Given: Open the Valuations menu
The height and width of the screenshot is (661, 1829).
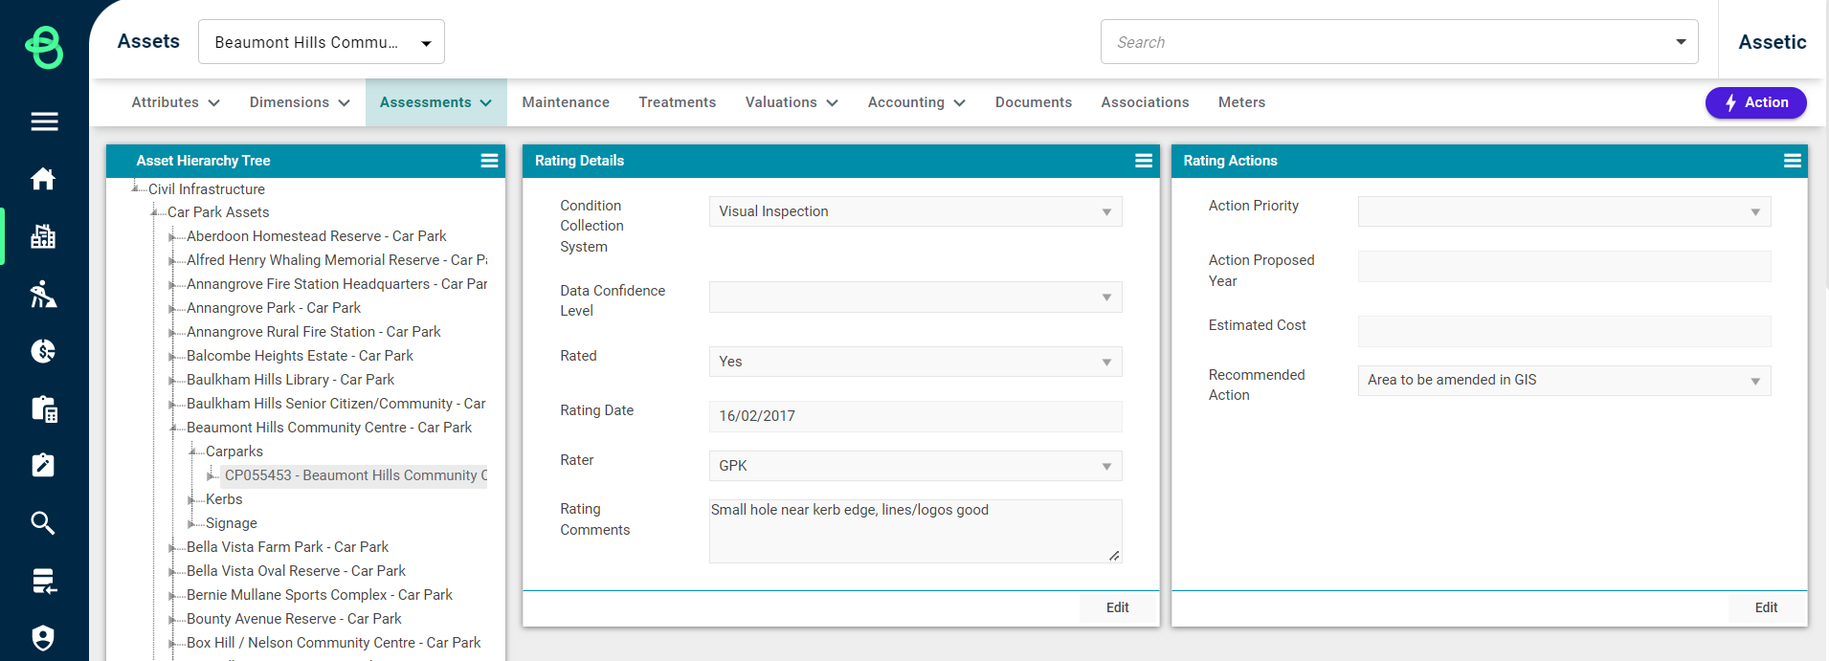Looking at the screenshot, I should [792, 102].
